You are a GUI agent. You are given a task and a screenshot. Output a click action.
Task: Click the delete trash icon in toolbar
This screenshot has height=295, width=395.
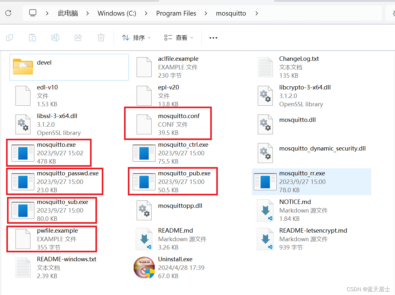click(x=101, y=38)
